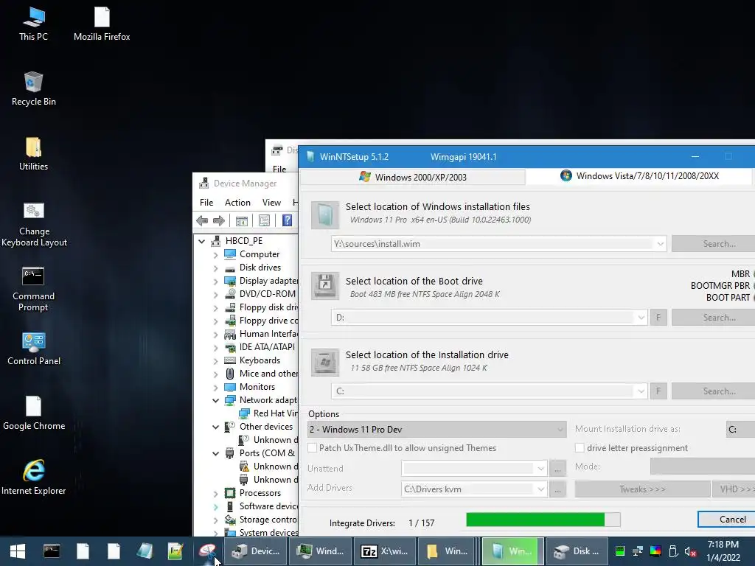Click Integrate Drivers progress bar

click(543, 520)
